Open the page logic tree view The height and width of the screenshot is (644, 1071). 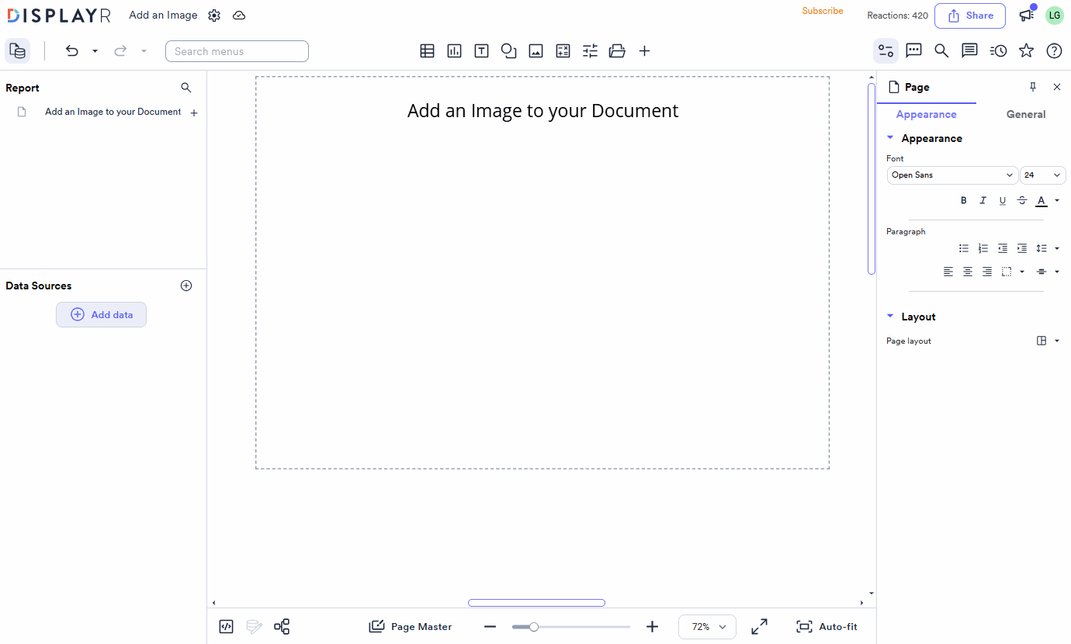pyautogui.click(x=282, y=626)
